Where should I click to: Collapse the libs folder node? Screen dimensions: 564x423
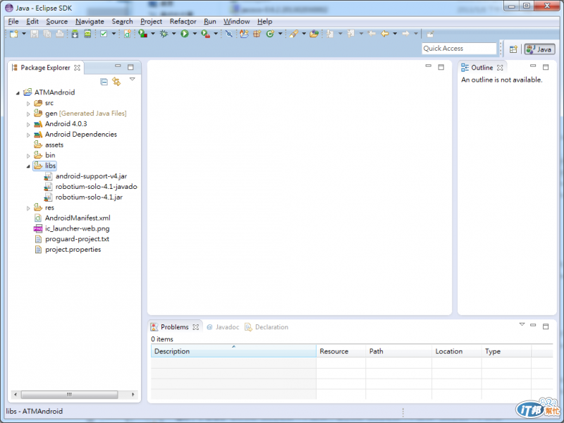(x=28, y=166)
